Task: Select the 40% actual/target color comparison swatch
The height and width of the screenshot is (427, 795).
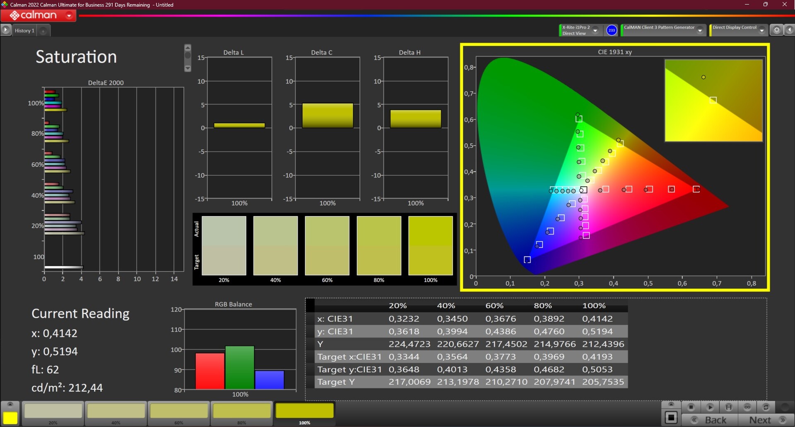Action: [x=276, y=246]
